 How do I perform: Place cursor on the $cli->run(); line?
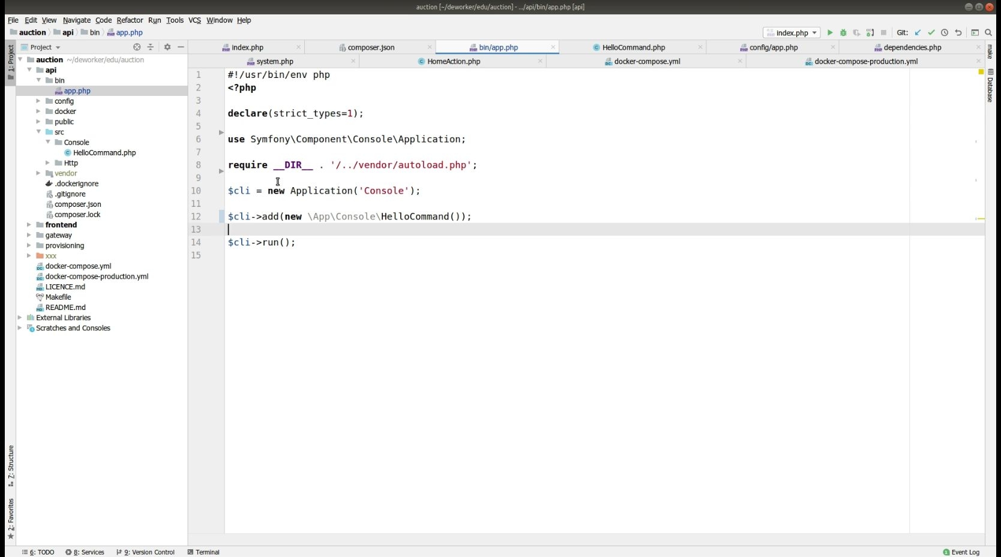click(x=262, y=242)
